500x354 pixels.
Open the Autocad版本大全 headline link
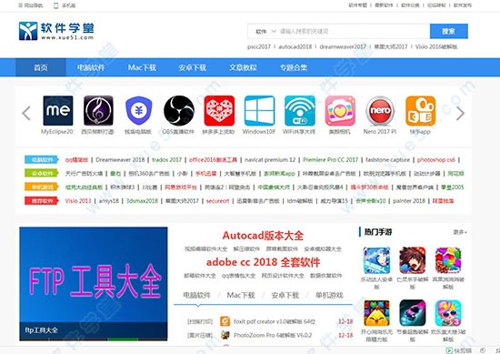point(263,236)
